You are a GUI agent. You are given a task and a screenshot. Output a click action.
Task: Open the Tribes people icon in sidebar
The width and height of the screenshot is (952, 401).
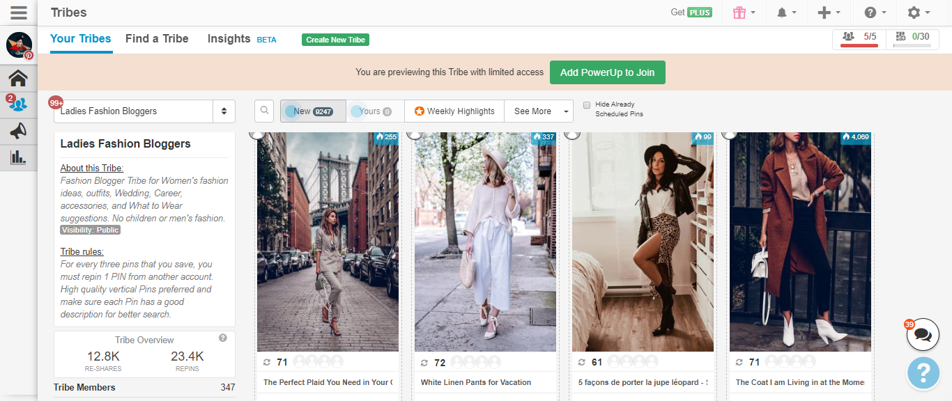click(x=18, y=104)
